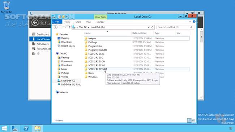
Task: Select Music under This PC
Action: click(64, 69)
